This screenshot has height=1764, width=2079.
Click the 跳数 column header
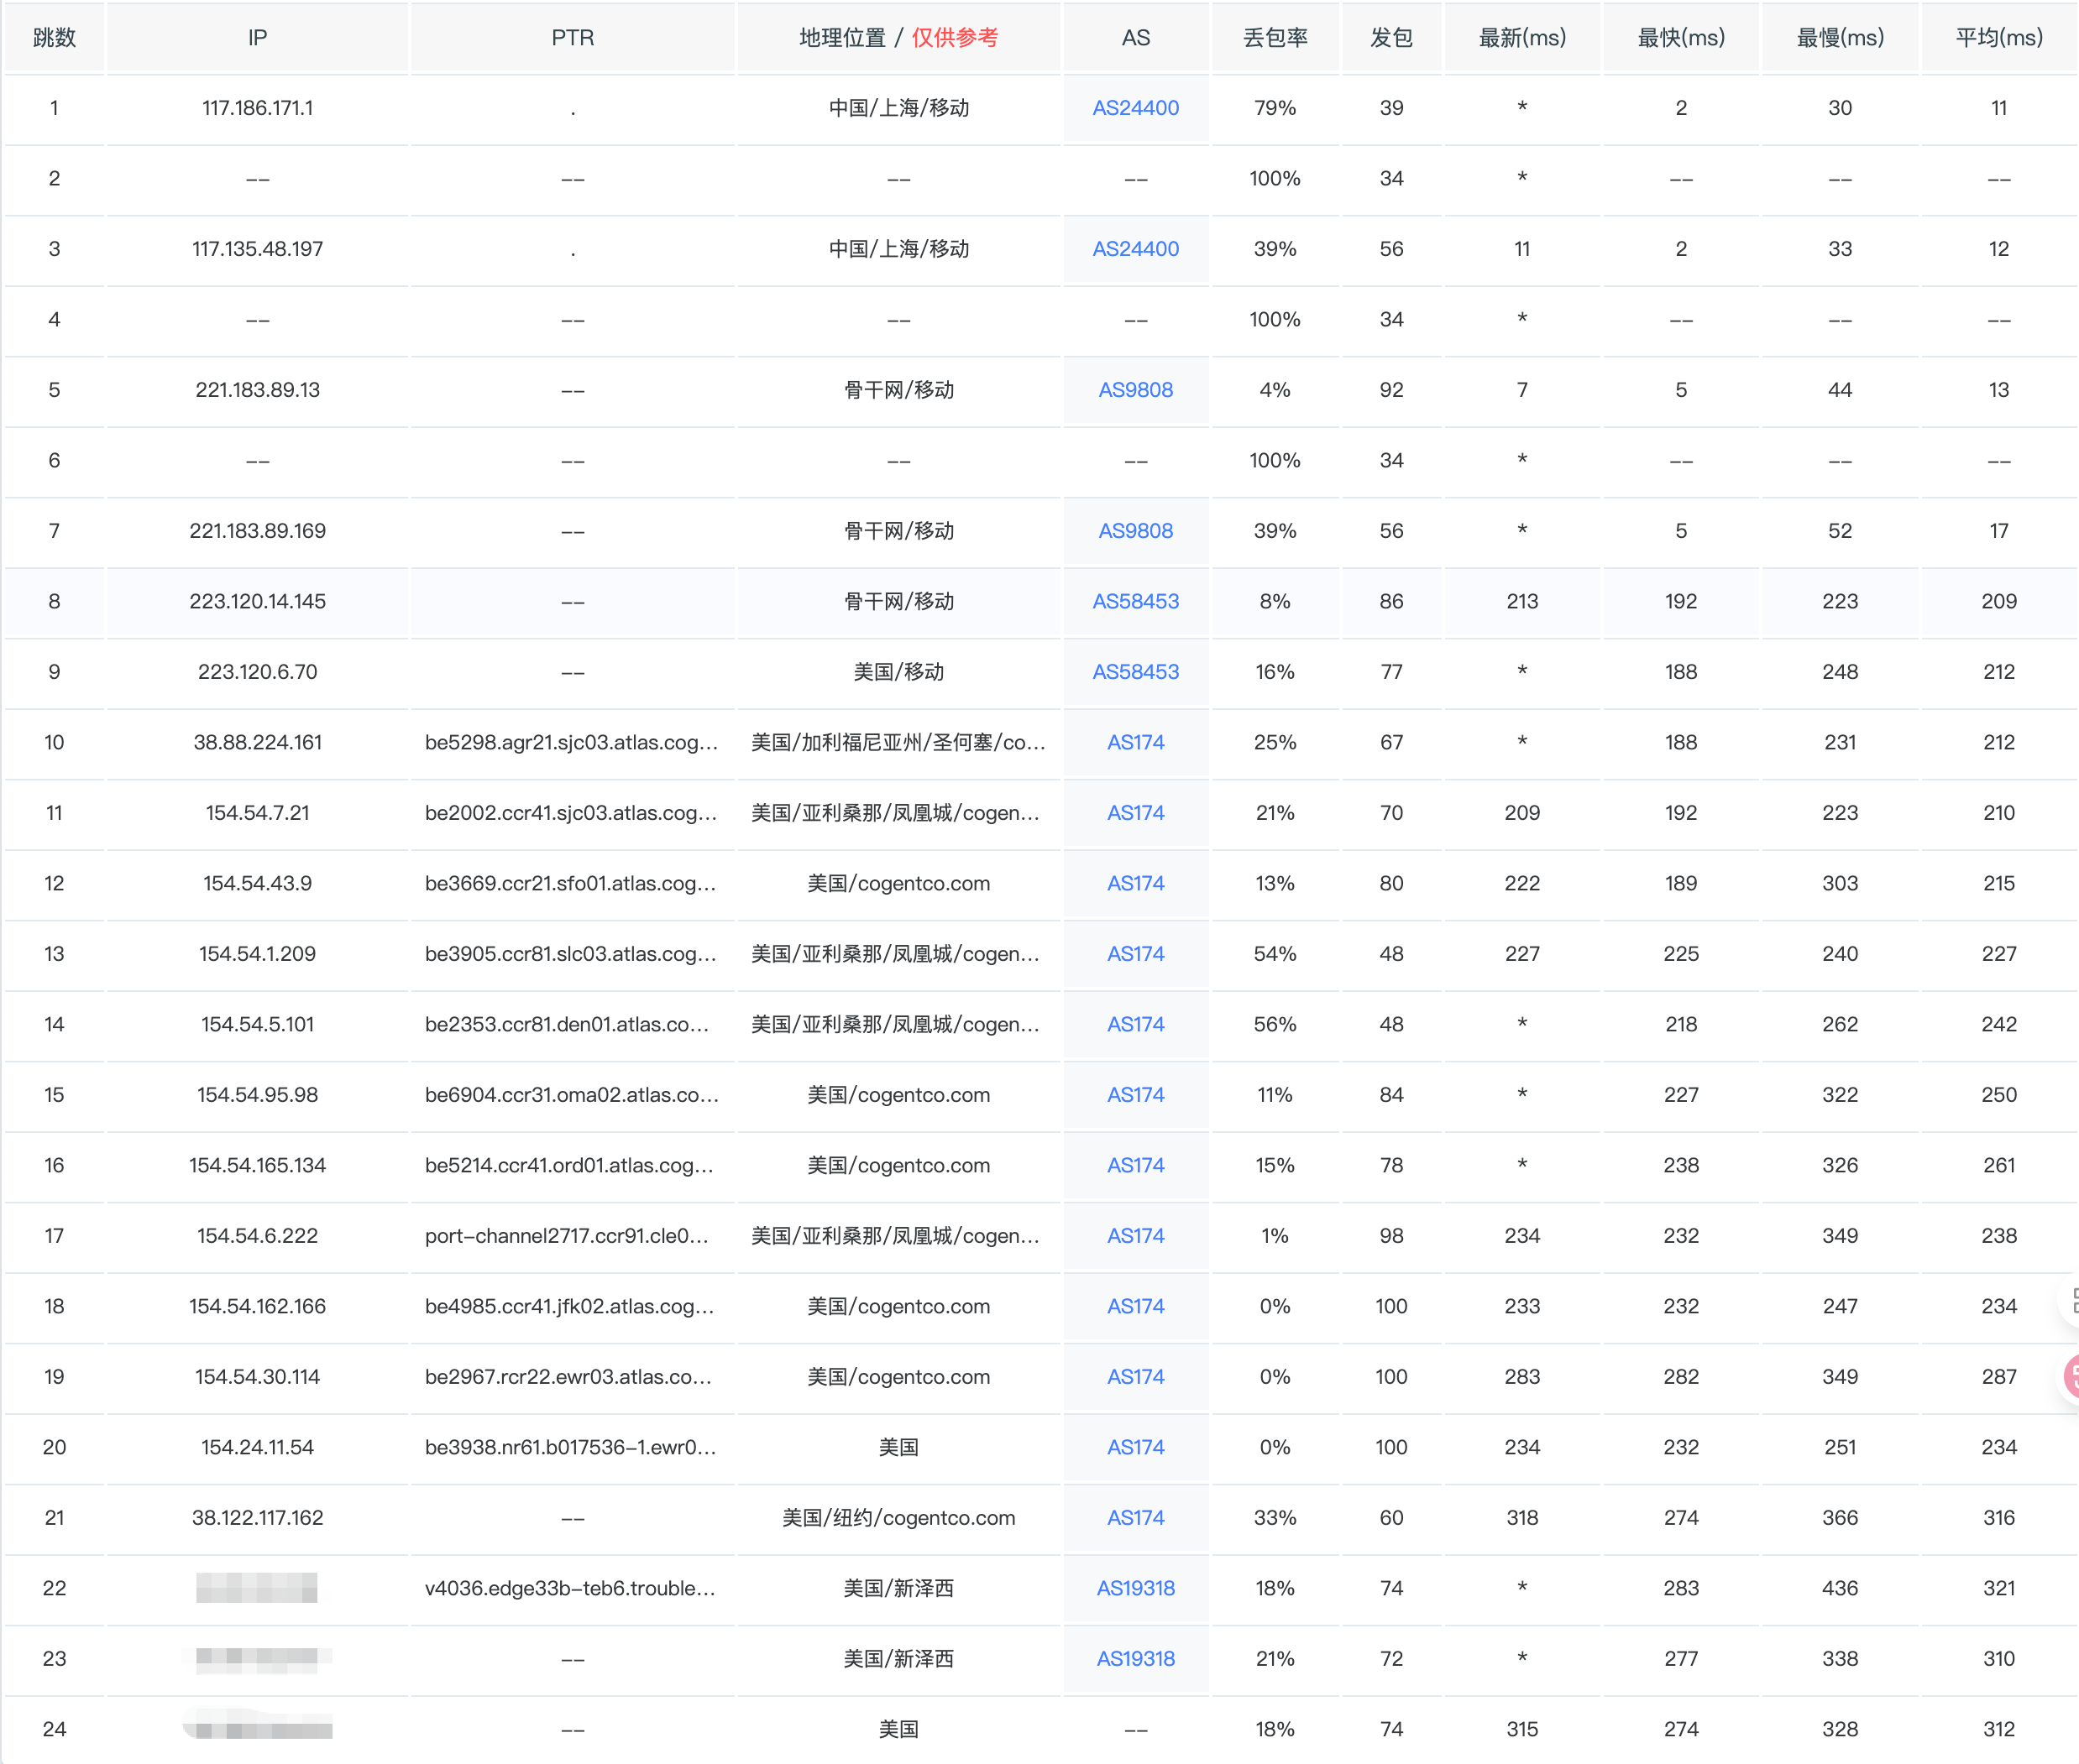pos(54,38)
